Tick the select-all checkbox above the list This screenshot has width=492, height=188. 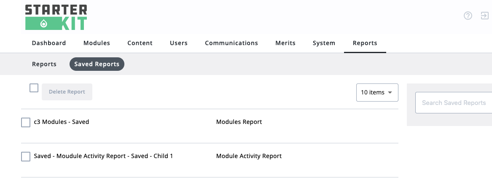click(x=34, y=88)
